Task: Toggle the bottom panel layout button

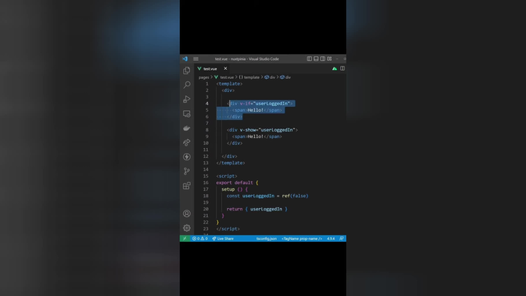Action: pos(316,58)
